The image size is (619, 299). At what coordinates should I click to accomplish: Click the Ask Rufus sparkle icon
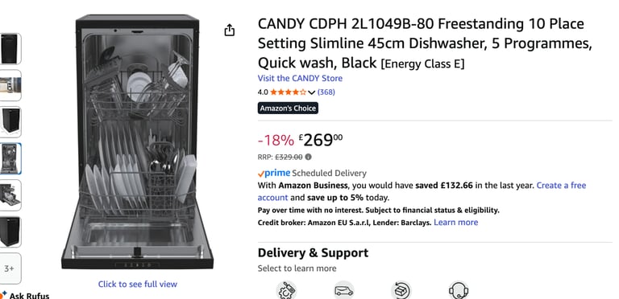pos(3,294)
